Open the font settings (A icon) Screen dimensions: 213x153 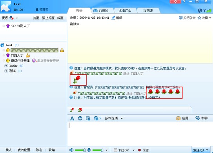pos(72,118)
